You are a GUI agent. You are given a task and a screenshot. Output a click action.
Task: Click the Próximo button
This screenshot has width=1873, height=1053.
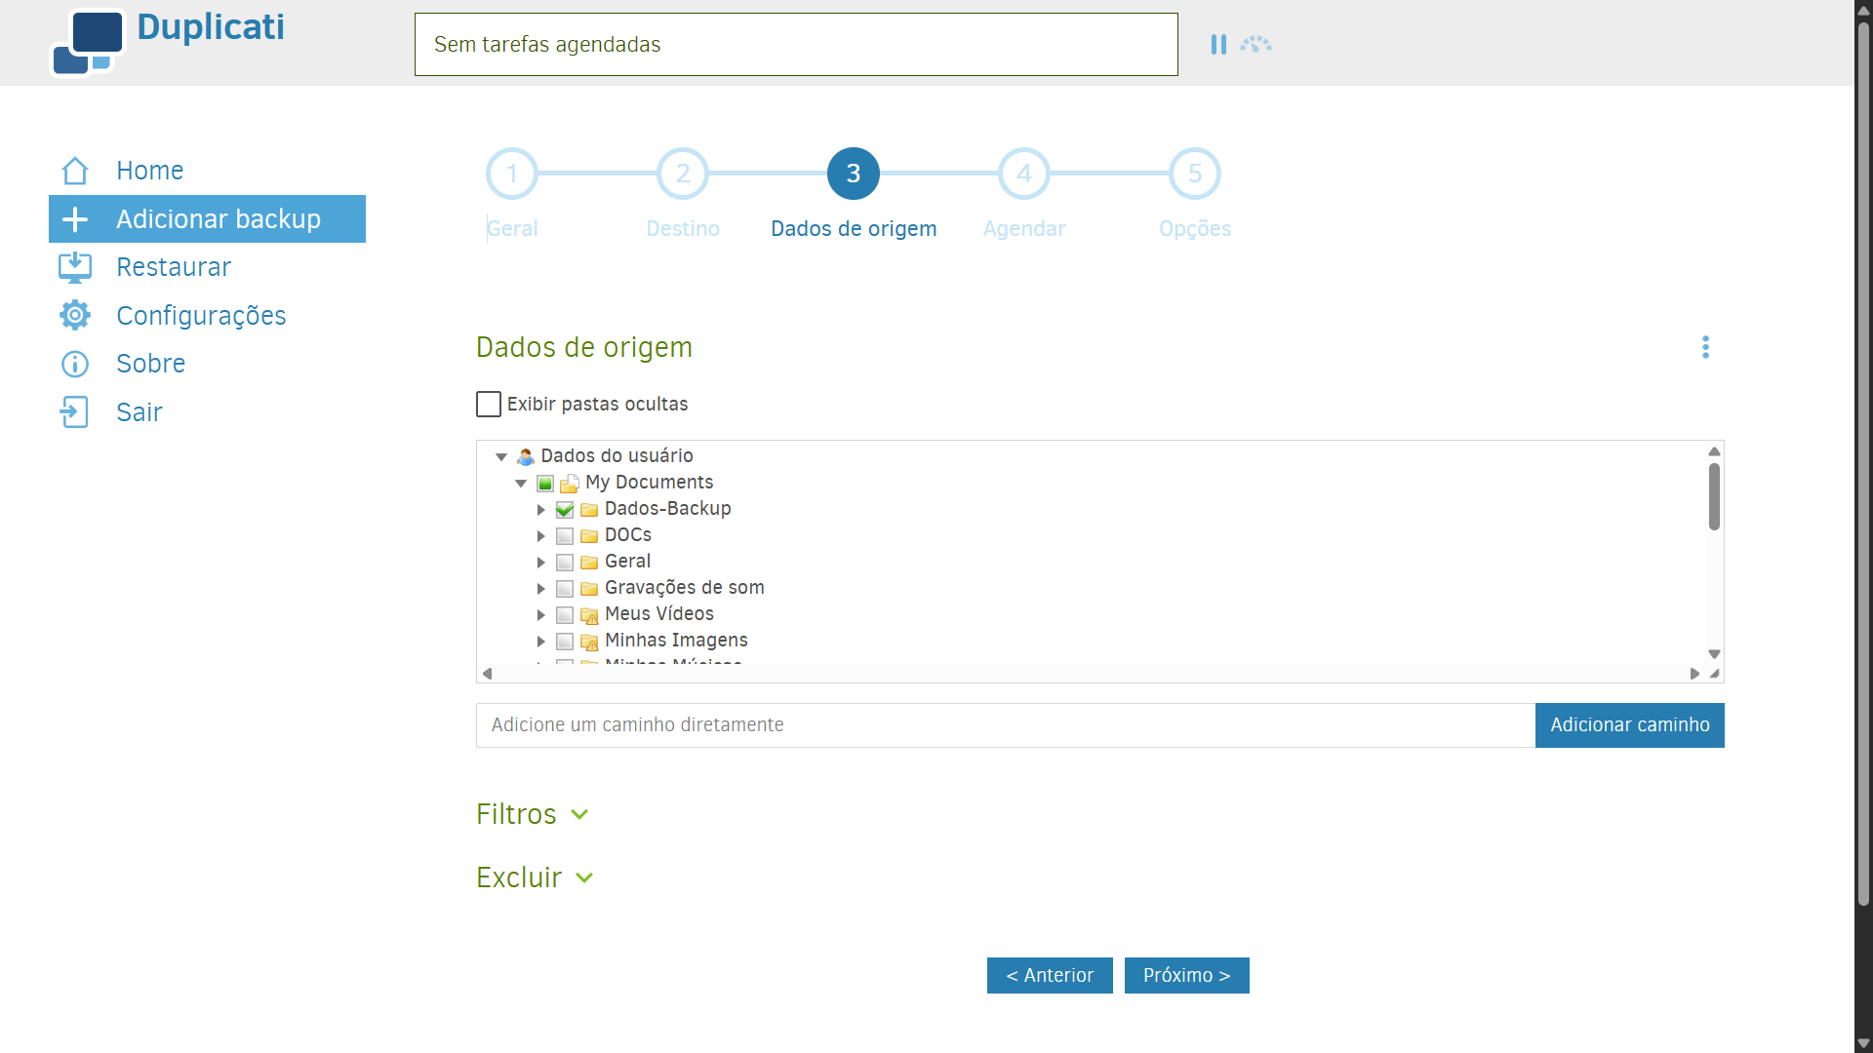click(x=1186, y=975)
